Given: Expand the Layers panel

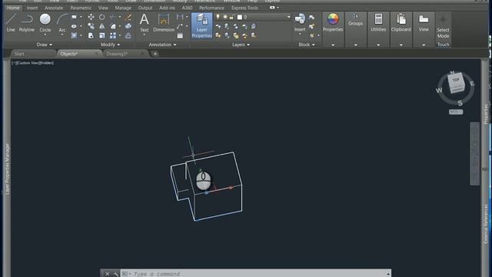Looking at the screenshot, I should [241, 45].
